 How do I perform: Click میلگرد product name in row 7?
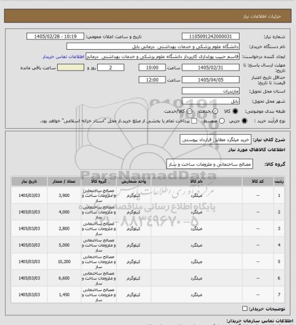pyautogui.click(x=197, y=295)
